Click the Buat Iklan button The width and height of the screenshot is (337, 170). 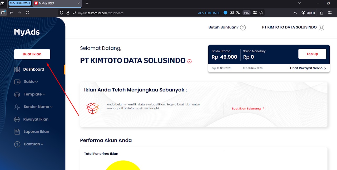pos(32,54)
